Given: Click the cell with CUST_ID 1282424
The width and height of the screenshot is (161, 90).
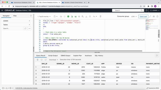Looking at the screenshot, I should [x=93, y=67].
